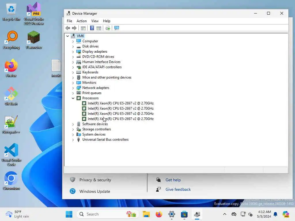Expand the Display adapters category
295x221 pixels.
73,52
